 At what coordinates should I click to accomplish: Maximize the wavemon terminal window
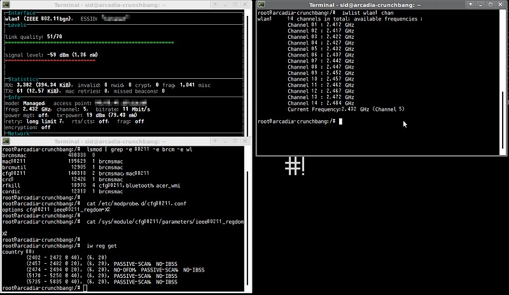[x=235, y=4]
